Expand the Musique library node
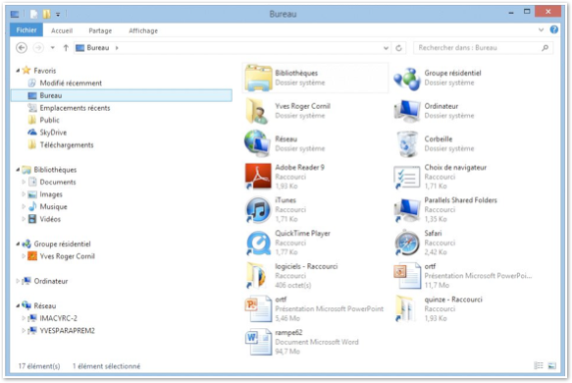The image size is (572, 383). coord(24,206)
